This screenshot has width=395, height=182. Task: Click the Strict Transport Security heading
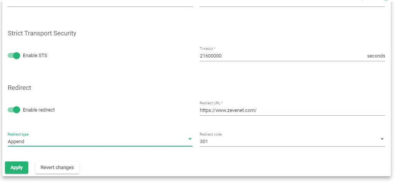pos(42,34)
